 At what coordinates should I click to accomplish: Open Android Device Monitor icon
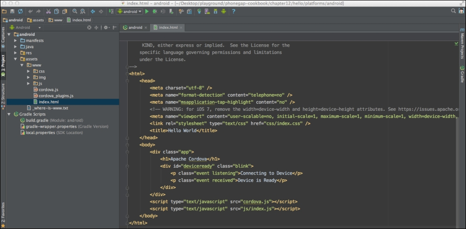pyautogui.click(x=224, y=11)
